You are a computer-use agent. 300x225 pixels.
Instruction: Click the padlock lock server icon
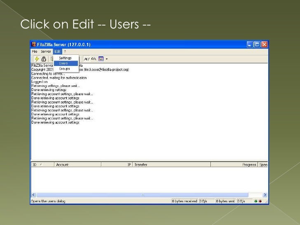coord(44,59)
